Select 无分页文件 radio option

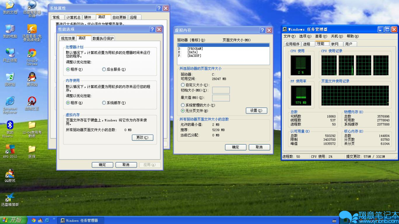(194, 111)
